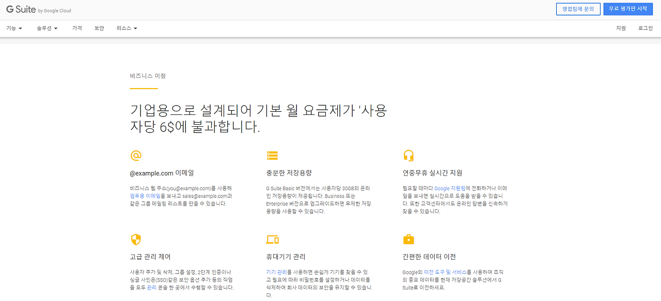This screenshot has width=661, height=301.
Task: Click the @ email feature icon
Action: (x=136, y=155)
